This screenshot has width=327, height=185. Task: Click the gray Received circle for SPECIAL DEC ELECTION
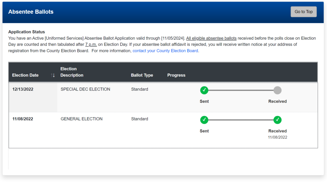pos(277,90)
